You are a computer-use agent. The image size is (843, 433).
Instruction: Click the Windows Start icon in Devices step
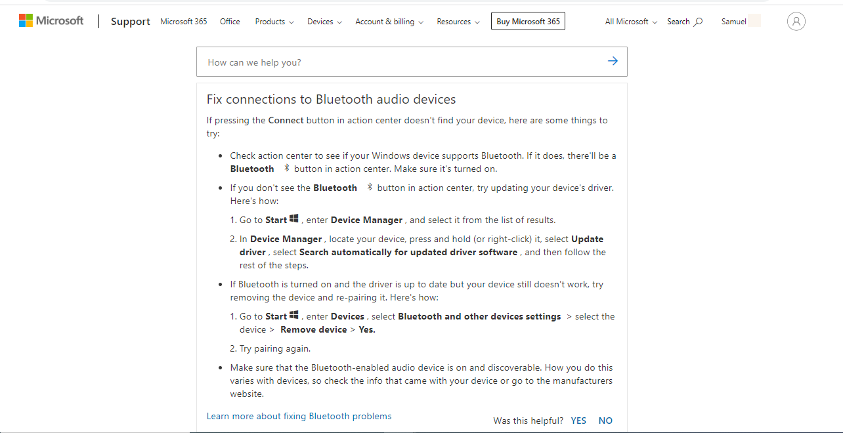point(294,316)
